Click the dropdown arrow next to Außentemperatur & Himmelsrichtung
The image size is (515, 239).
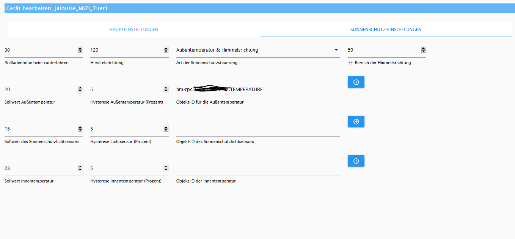pyautogui.click(x=336, y=50)
